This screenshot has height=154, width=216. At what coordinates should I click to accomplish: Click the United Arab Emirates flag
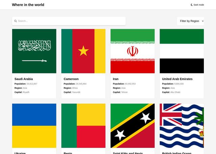(x=182, y=51)
